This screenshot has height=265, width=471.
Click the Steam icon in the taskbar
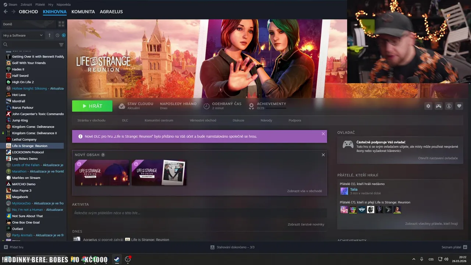point(116,259)
